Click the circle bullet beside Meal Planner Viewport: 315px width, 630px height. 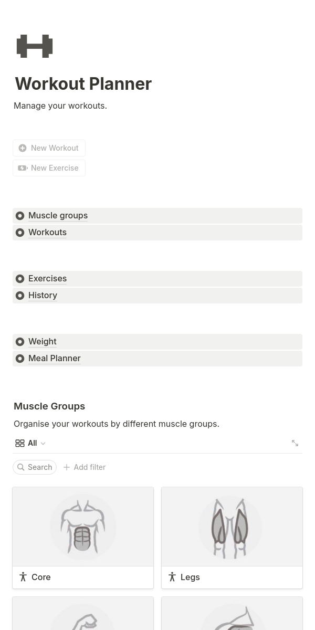pos(20,359)
